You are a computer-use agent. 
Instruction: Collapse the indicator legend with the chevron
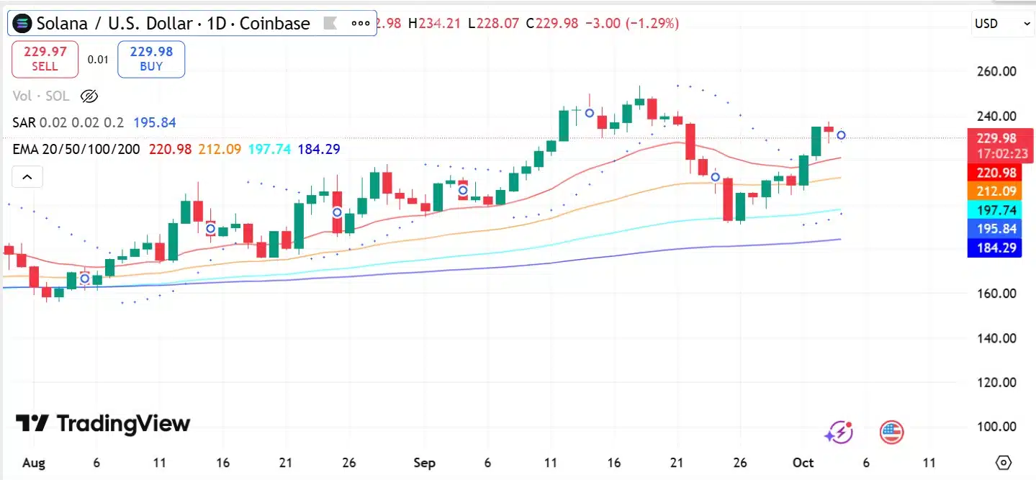click(25, 176)
